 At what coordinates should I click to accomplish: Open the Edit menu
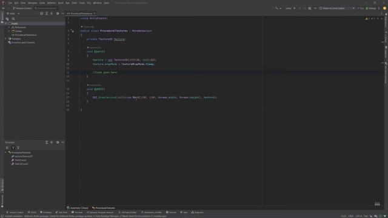point(16,3)
